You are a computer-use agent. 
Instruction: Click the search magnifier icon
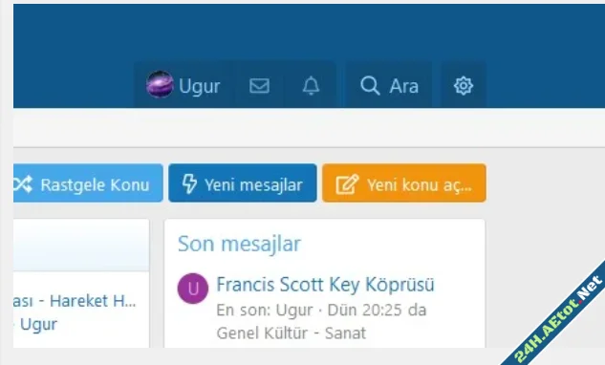pos(370,86)
